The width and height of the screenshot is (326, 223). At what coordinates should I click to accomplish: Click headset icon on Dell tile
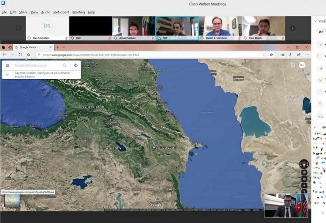[x=72, y=38]
